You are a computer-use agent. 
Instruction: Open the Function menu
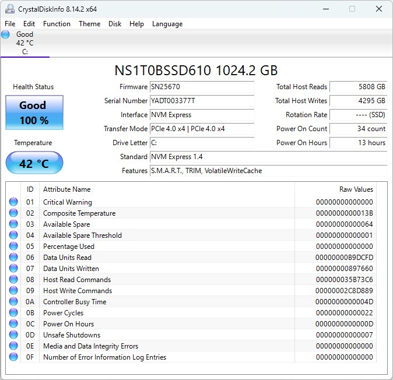point(57,24)
